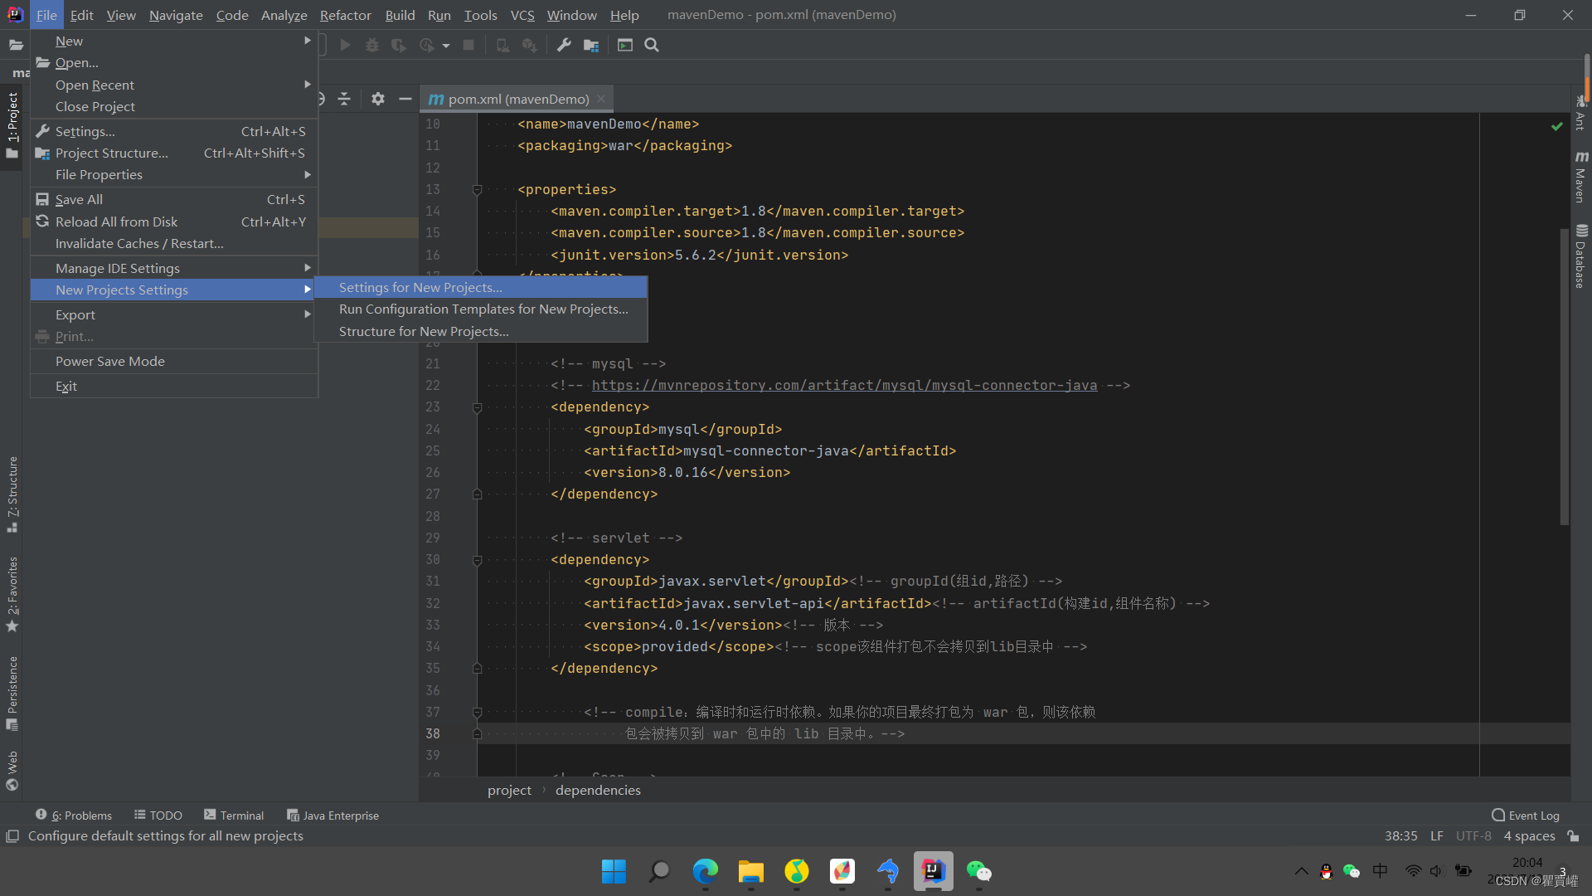Select Settings for New Projects

tap(420, 288)
